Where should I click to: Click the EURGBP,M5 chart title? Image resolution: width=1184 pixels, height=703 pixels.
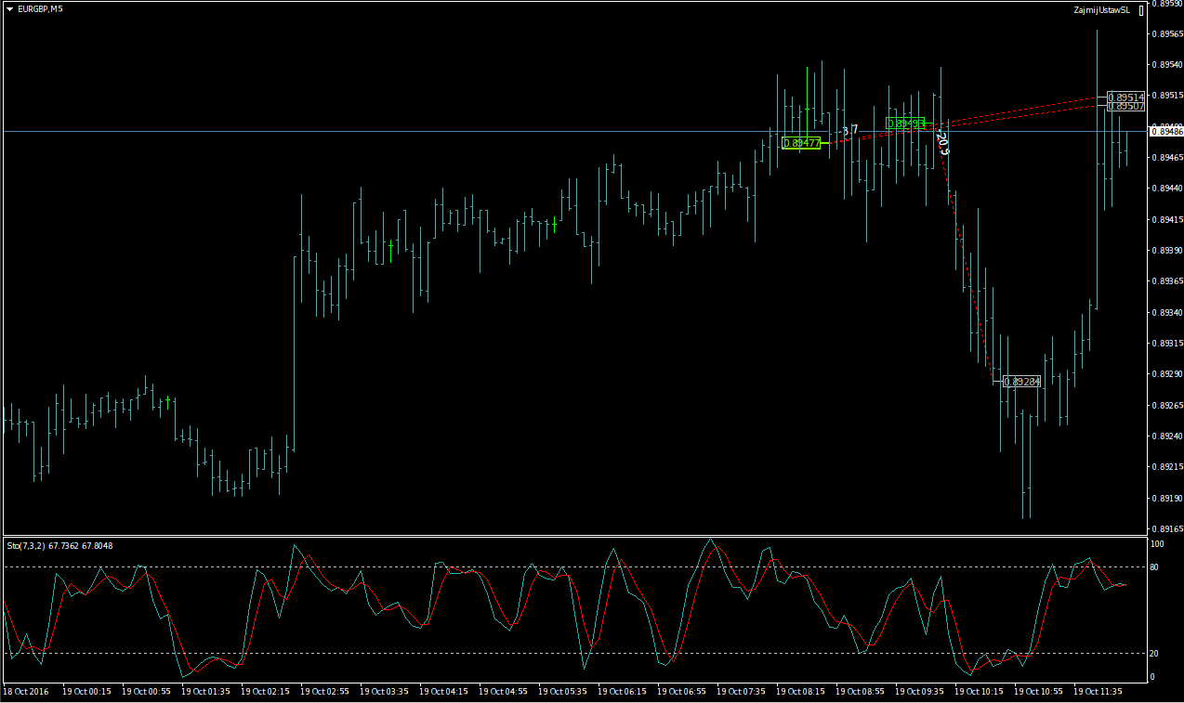(39, 9)
